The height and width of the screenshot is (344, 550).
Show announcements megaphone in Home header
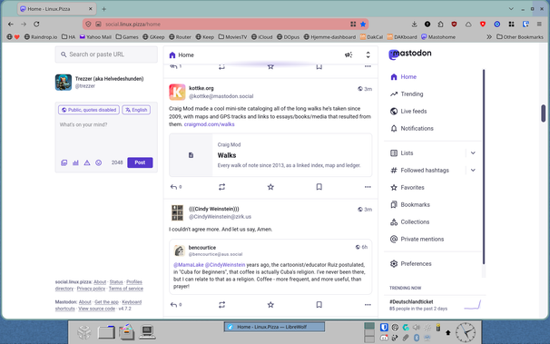[349, 55]
